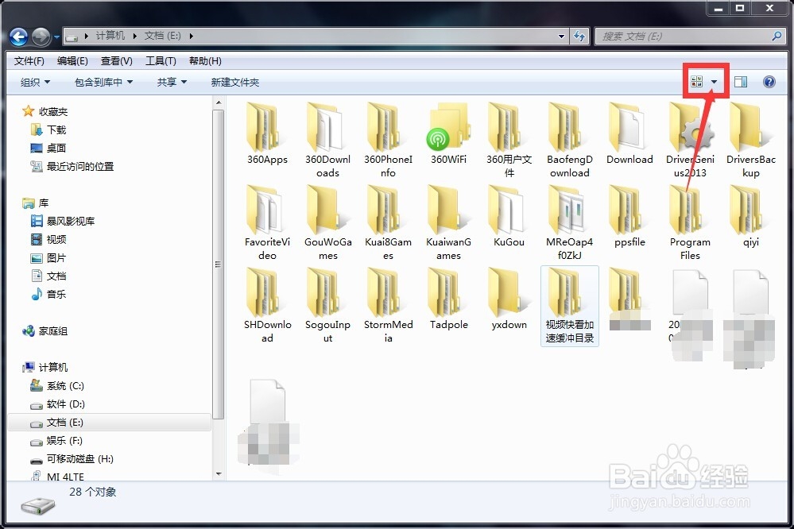The width and height of the screenshot is (794, 529).
Task: Select the FavoriteVideo folder
Action: [x=267, y=222]
